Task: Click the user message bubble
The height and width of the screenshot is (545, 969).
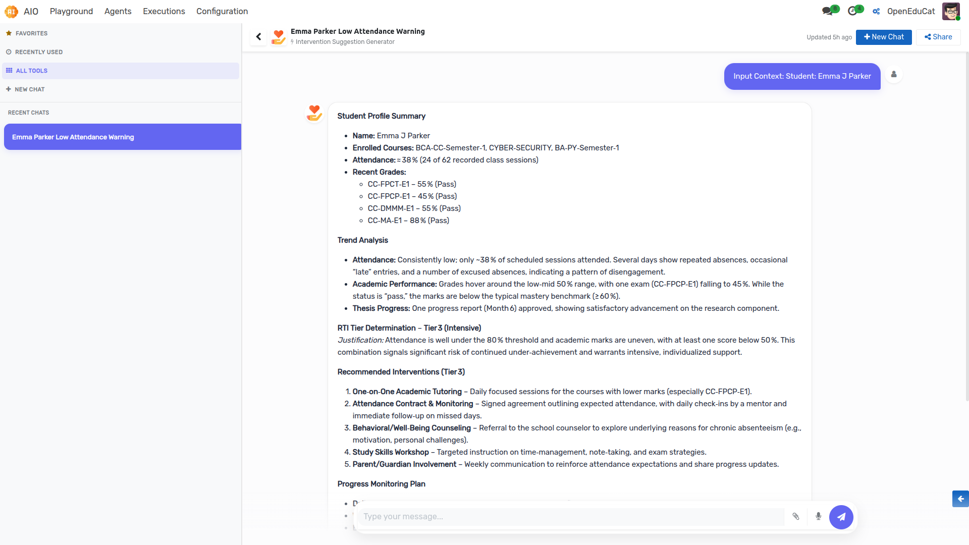Action: click(x=802, y=76)
